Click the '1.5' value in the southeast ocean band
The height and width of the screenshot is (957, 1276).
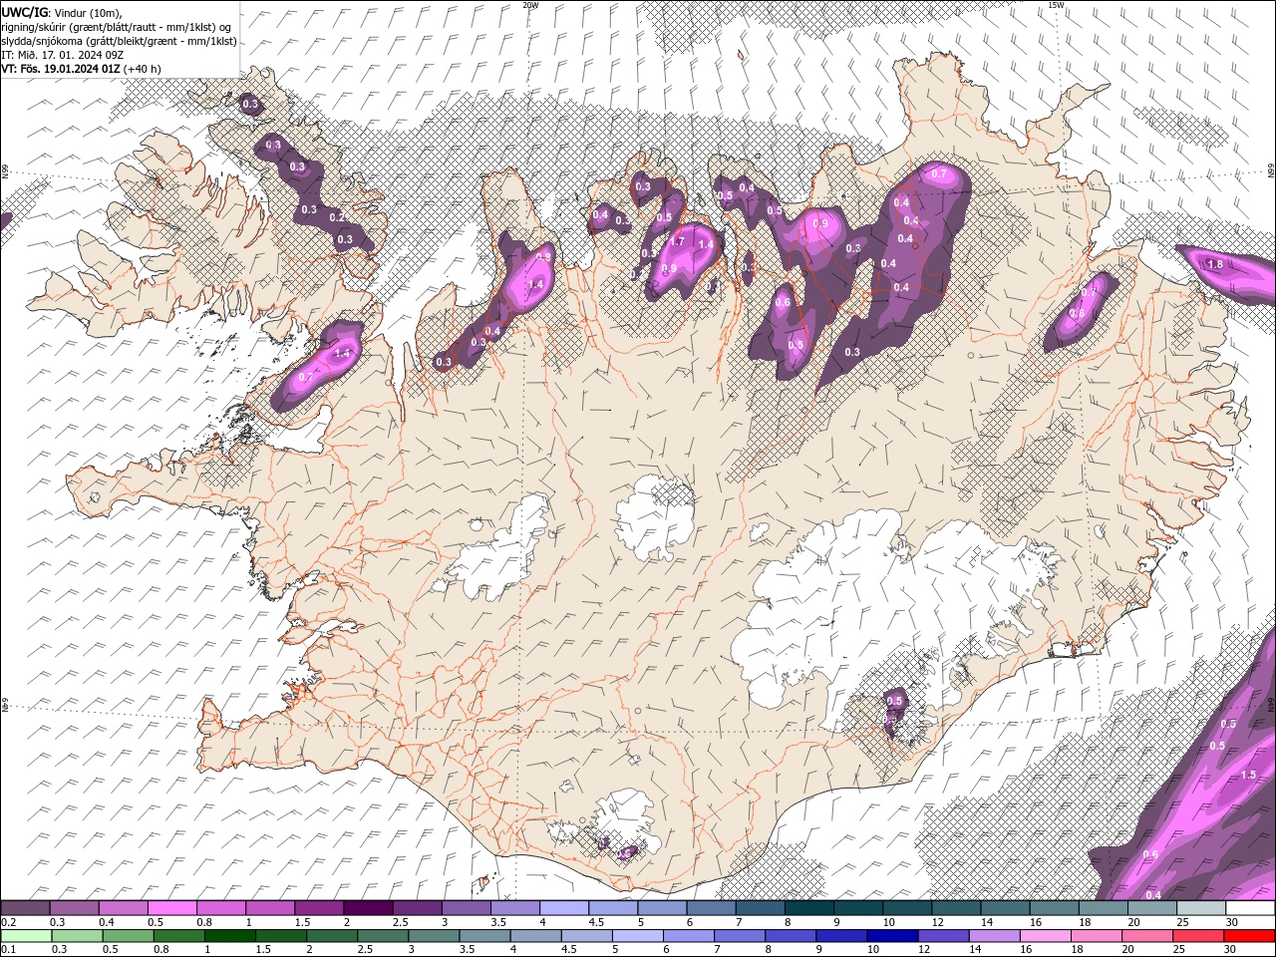tap(1248, 775)
